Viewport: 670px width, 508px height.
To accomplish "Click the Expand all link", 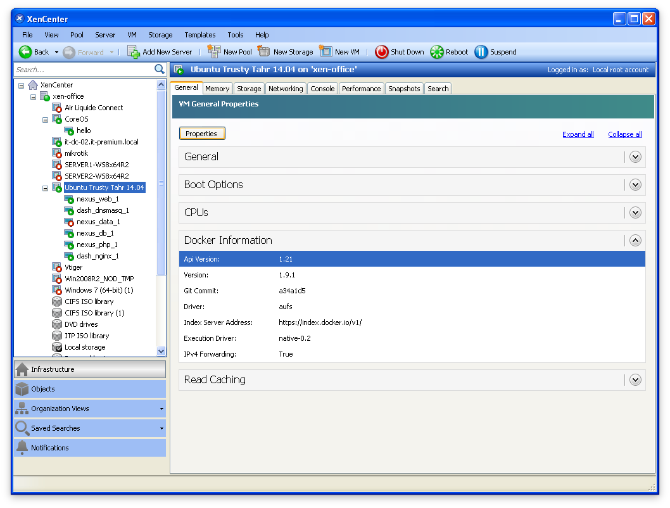I will pyautogui.click(x=578, y=134).
